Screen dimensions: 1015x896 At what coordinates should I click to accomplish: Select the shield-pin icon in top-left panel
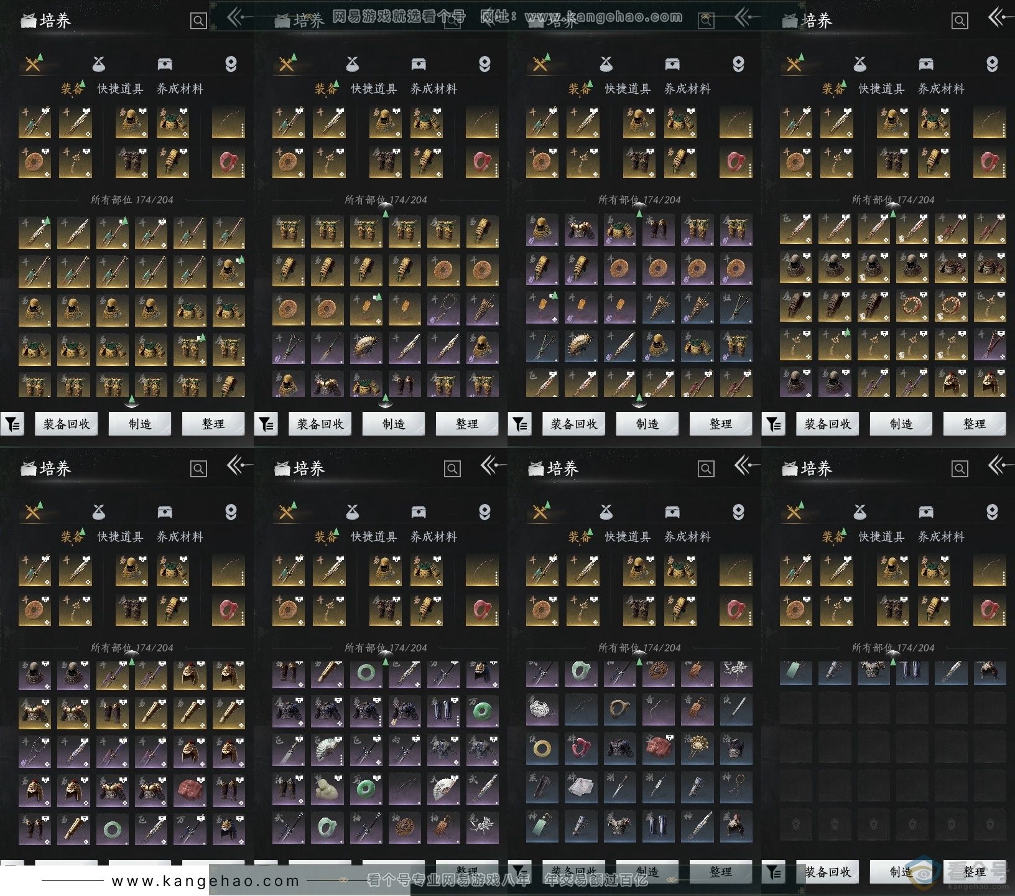[231, 63]
